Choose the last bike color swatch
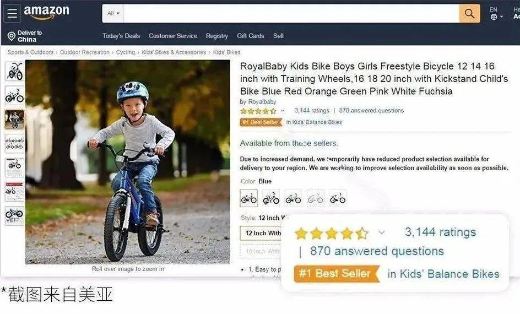This screenshot has height=314, width=520. (x=338, y=198)
